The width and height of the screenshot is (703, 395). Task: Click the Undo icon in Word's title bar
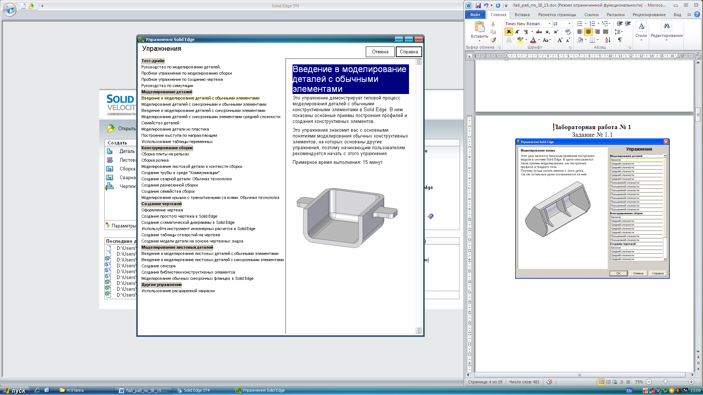pos(486,5)
